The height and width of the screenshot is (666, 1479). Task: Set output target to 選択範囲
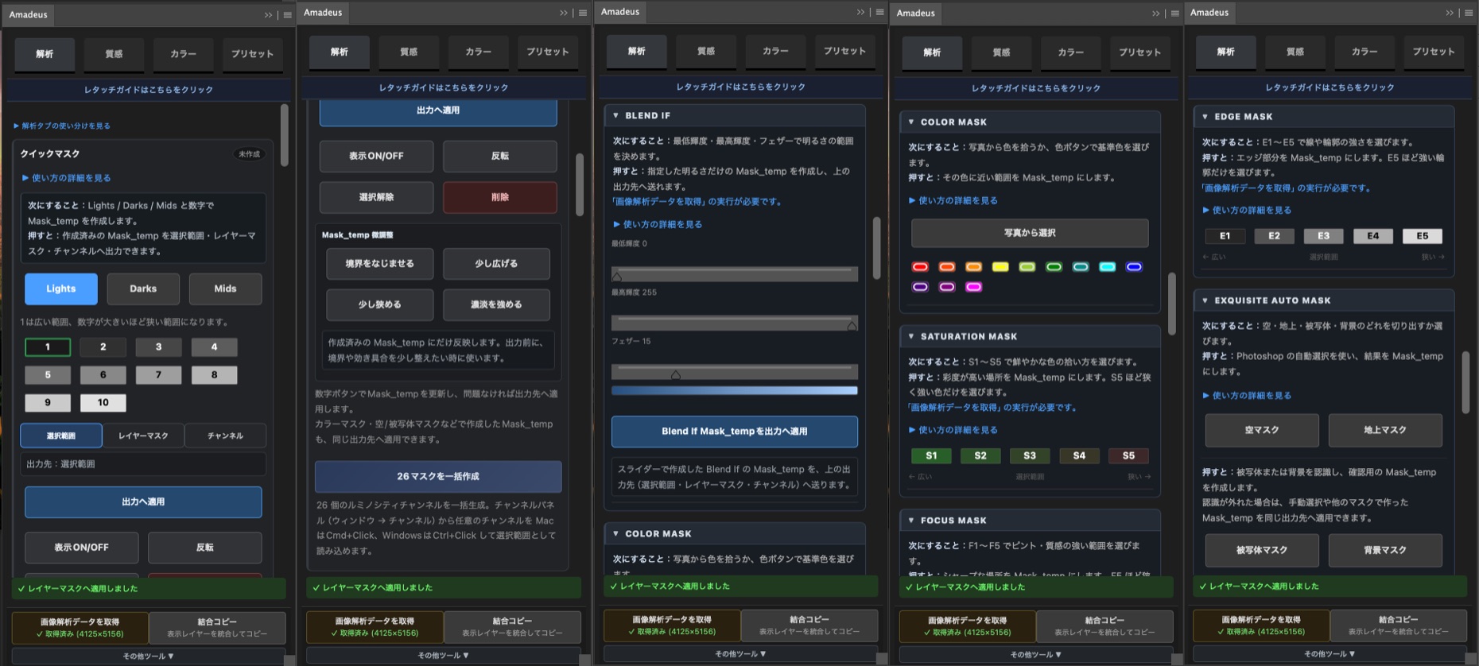(x=61, y=436)
